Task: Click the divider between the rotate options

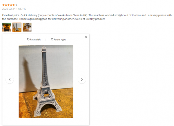Action: click(46, 40)
